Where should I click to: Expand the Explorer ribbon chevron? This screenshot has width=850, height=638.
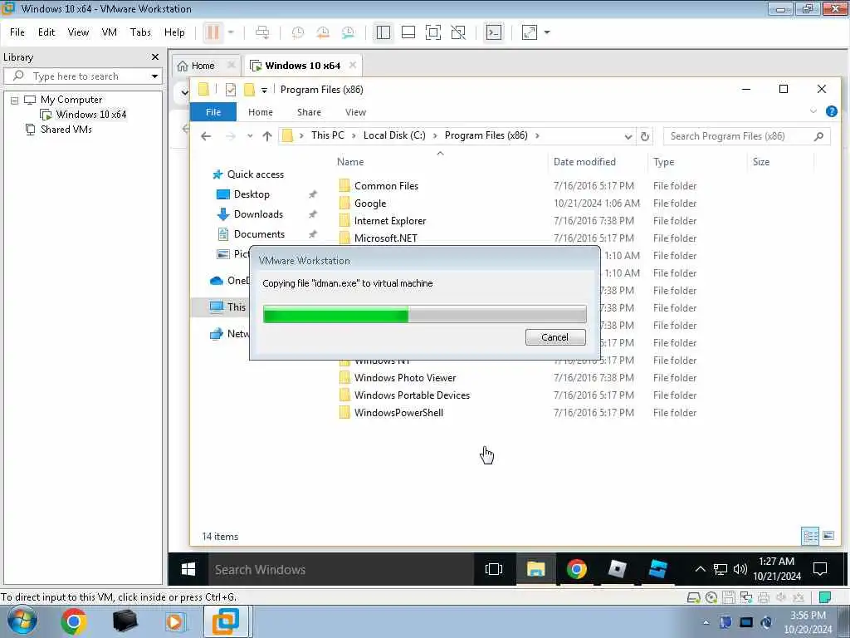coord(813,112)
